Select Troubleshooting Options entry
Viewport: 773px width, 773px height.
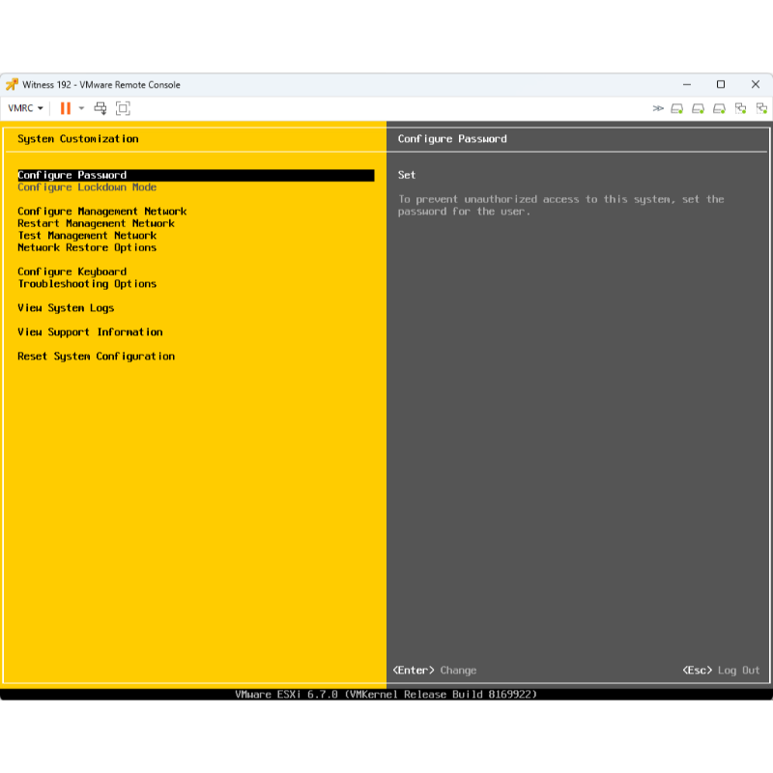pyautogui.click(x=87, y=284)
